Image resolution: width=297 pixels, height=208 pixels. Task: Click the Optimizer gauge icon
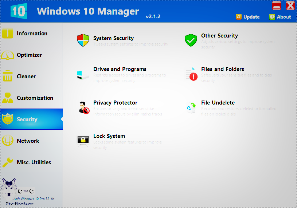pos(8,55)
